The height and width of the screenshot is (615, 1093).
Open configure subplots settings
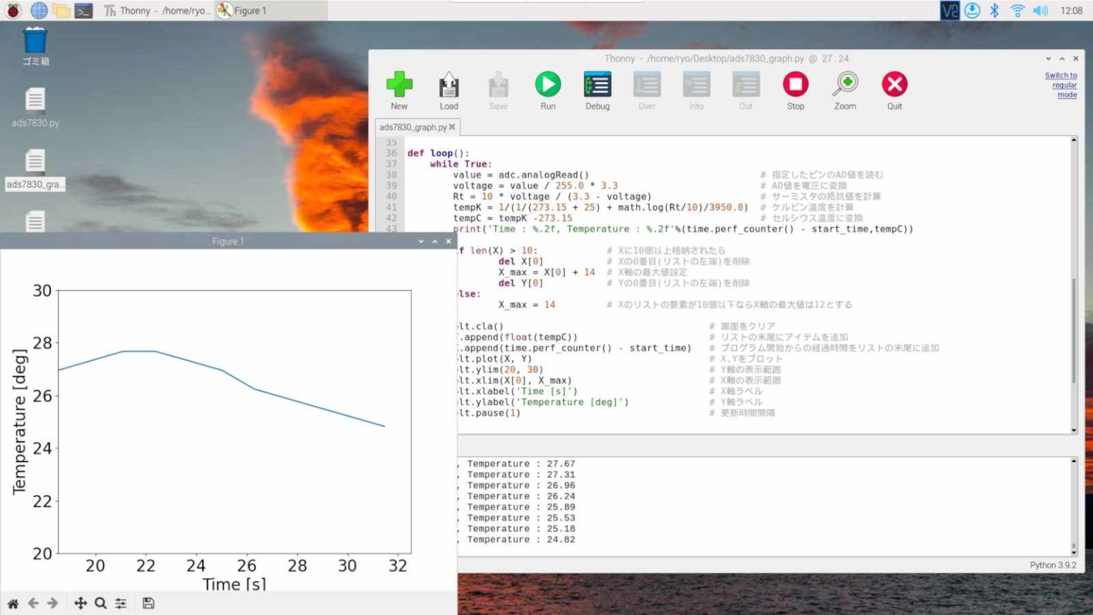pos(121,603)
